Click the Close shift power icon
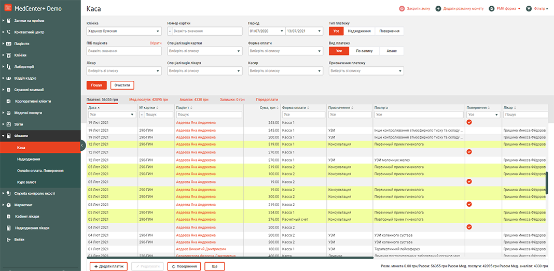The width and height of the screenshot is (554, 271). point(402,9)
